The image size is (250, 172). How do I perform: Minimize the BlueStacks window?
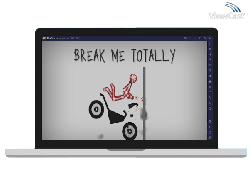(195, 38)
